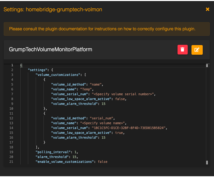Image resolution: width=214 pixels, height=191 pixels.
Task: Click the true value on line 15
Action: coord(119,133)
